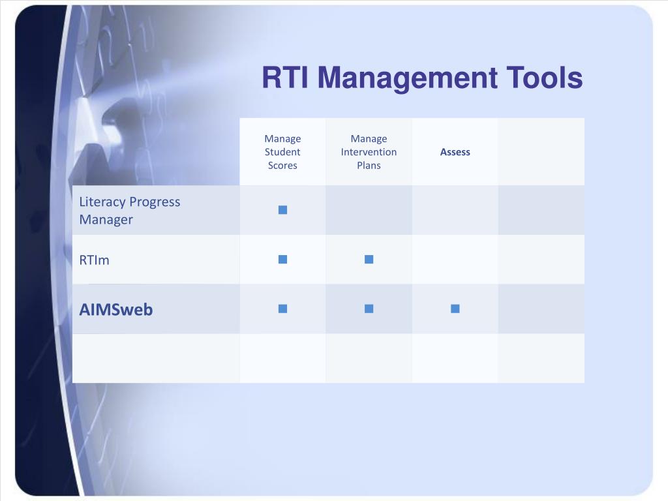Click AIMSweb's Manage Student Scores square marker
The width and height of the screenshot is (668, 501).
point(282,309)
